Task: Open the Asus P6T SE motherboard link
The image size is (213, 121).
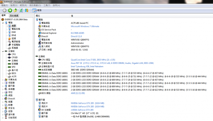Action: coord(112,63)
